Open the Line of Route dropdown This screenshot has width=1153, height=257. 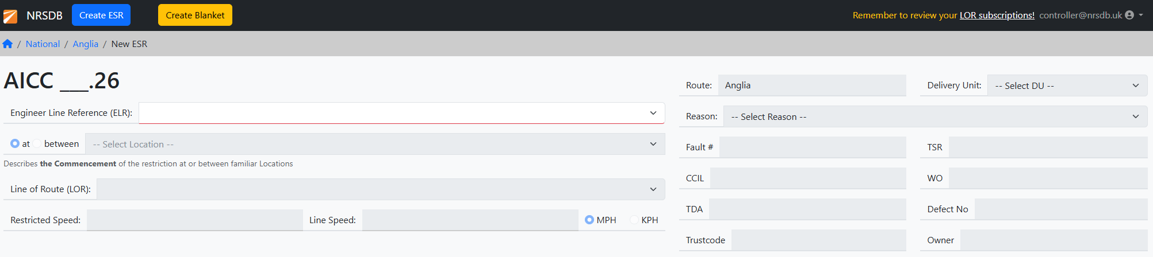[x=381, y=189]
